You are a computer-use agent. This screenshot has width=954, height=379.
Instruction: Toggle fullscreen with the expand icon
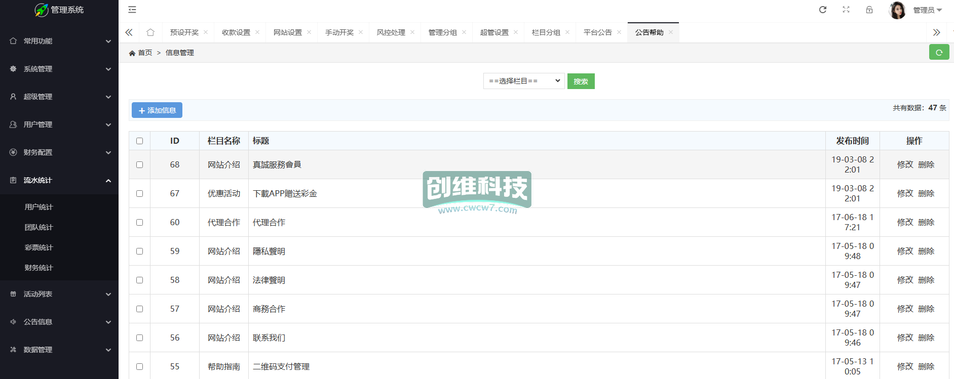coord(846,10)
